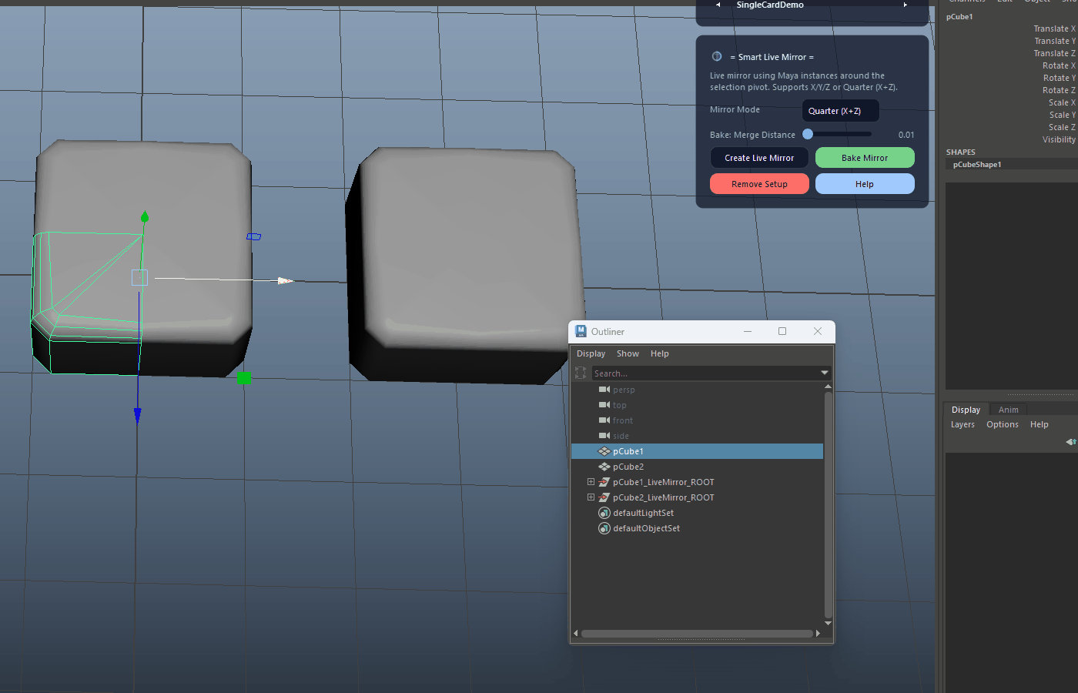
Task: Click the right arrow beside SingleCardDemo
Action: click(906, 5)
